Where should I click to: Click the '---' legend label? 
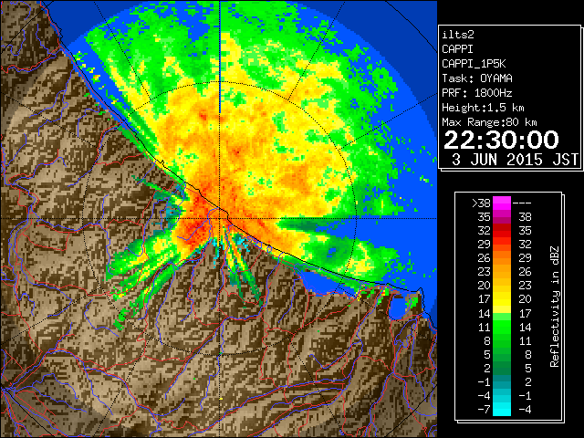coord(522,203)
